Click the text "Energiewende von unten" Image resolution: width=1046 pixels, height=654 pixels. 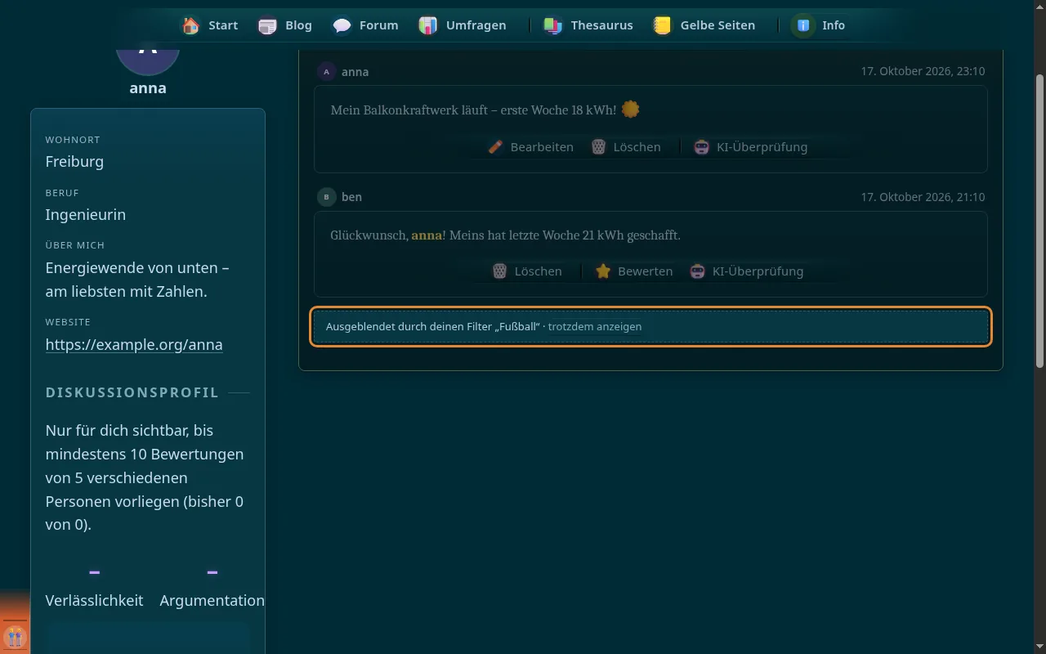(132, 268)
